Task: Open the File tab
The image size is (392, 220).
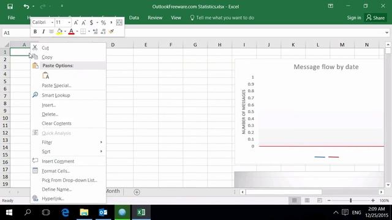Action: [11, 18]
